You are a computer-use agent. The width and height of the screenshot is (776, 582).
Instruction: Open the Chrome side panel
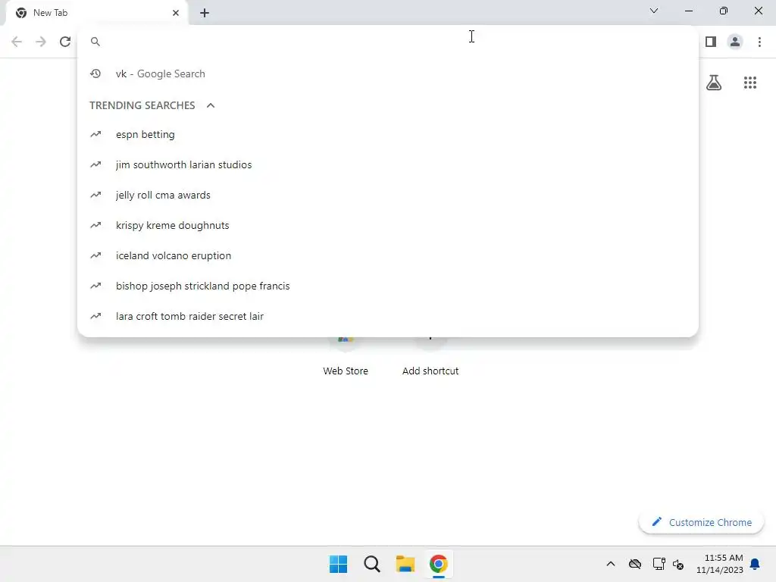tap(711, 42)
